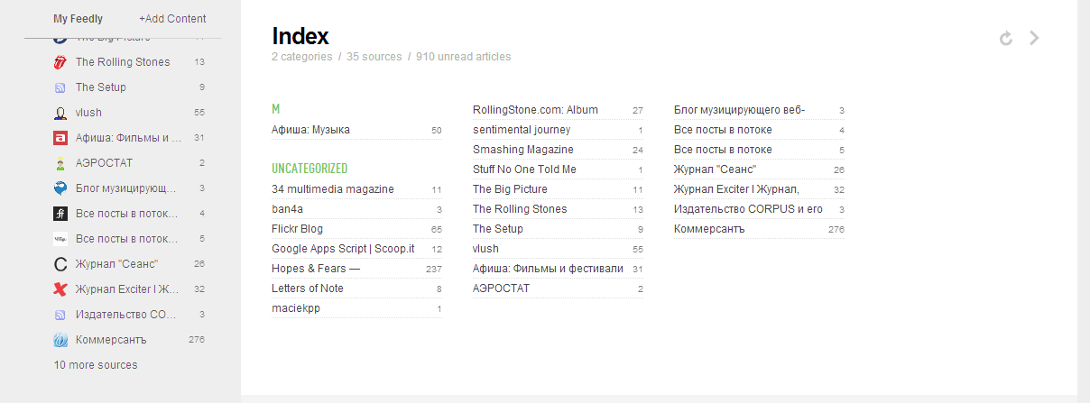Viewport: 1090px width, 403px height.
Task: Expand the 10 more sources list
Action: point(96,365)
